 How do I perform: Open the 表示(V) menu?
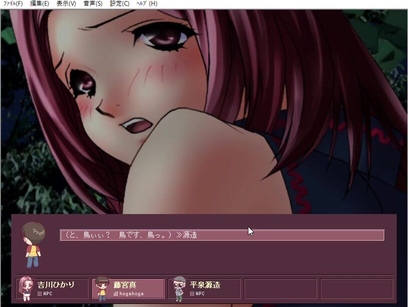coord(66,4)
